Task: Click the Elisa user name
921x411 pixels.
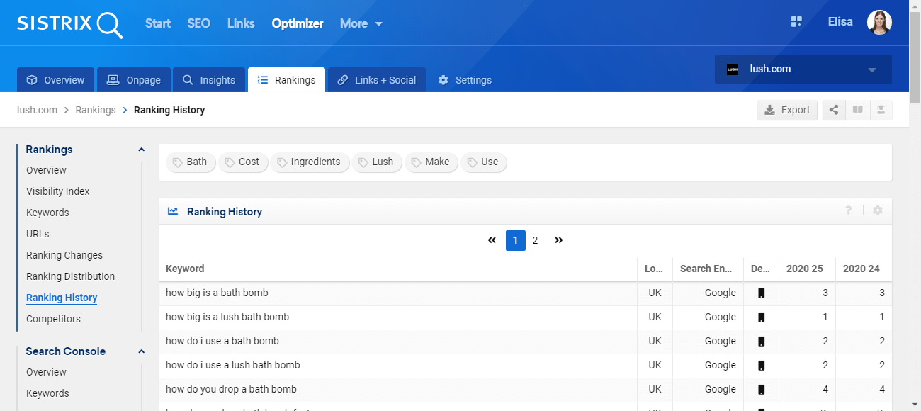Action: coord(840,22)
